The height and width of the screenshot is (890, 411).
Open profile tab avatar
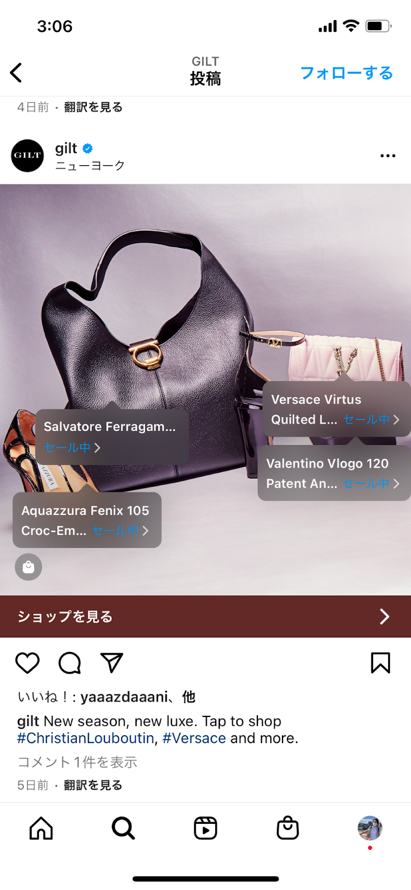[370, 828]
